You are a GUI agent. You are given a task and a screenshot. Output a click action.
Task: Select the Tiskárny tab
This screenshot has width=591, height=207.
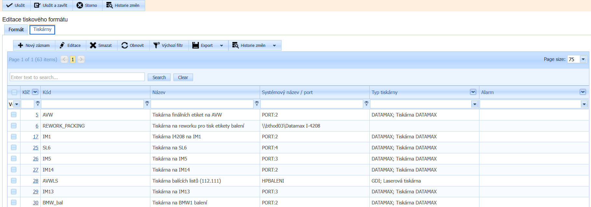point(42,30)
